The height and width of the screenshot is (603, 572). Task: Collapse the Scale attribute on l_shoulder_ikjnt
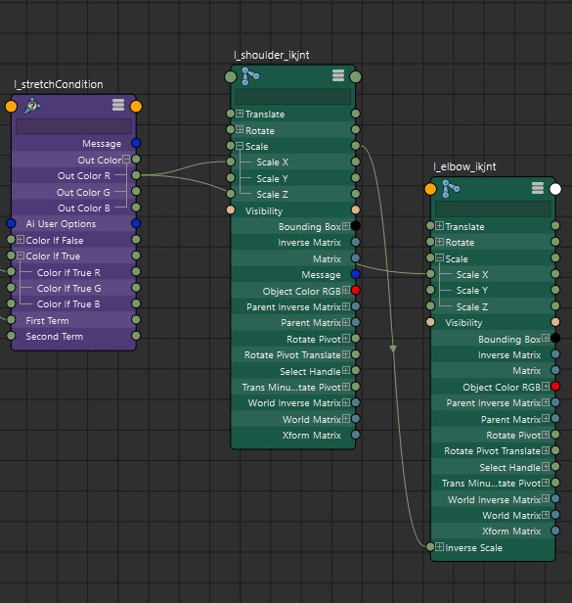[240, 146]
